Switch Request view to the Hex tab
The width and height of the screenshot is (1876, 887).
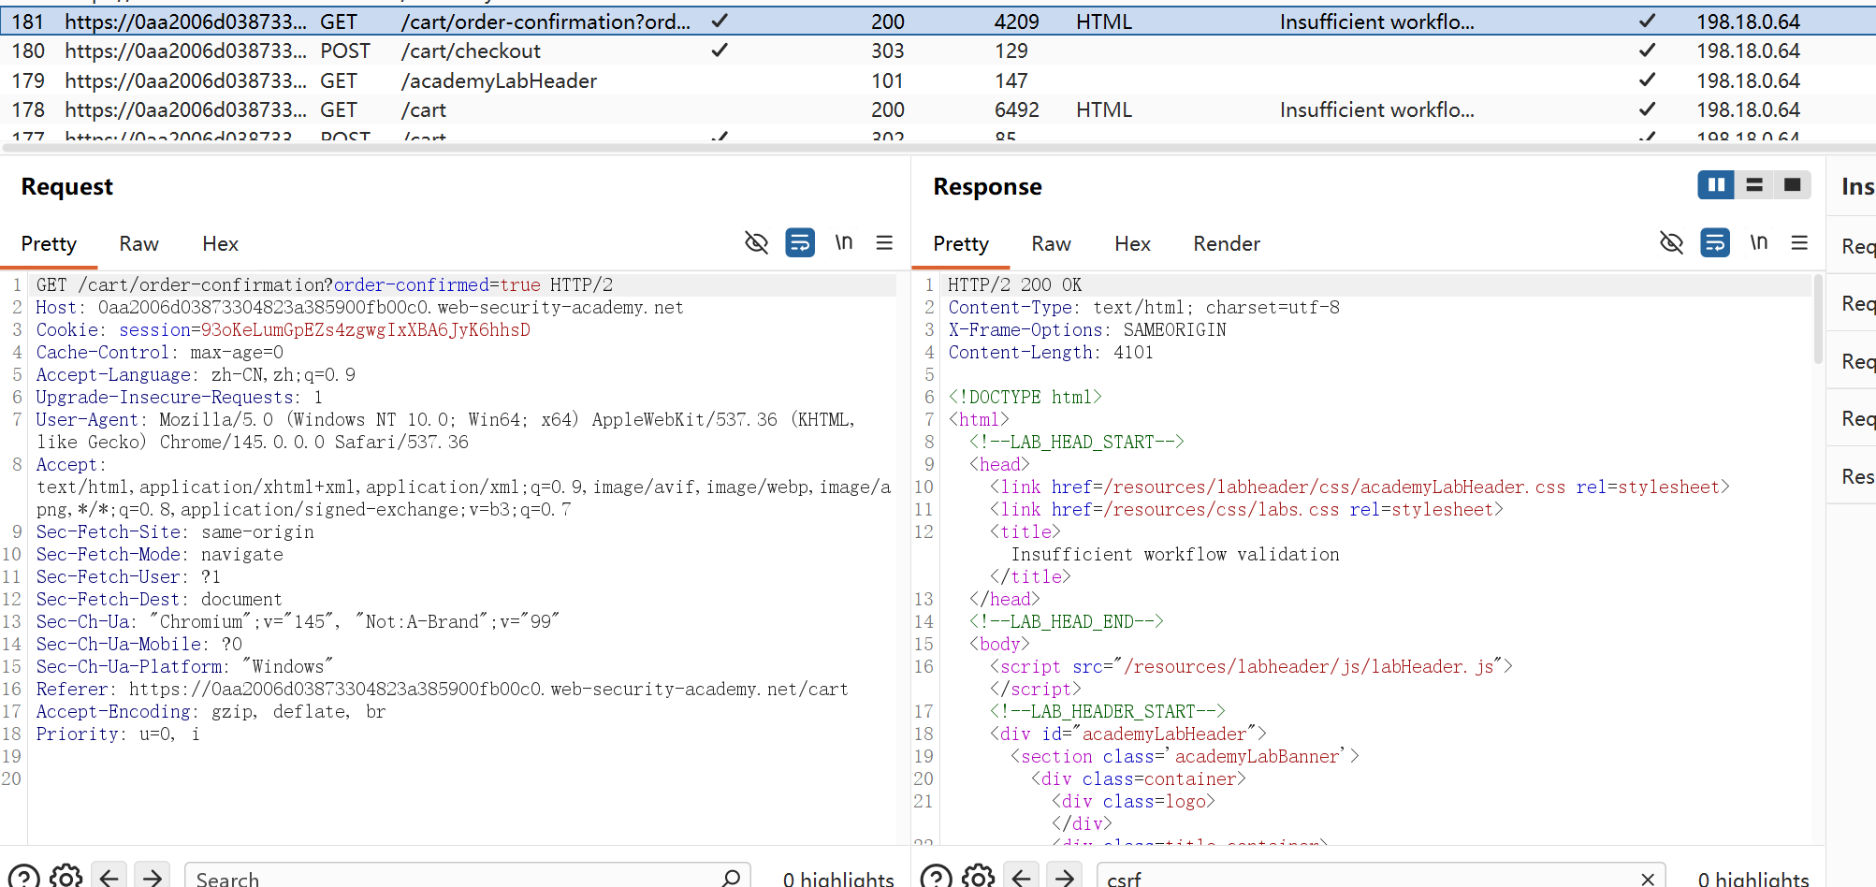(x=220, y=244)
